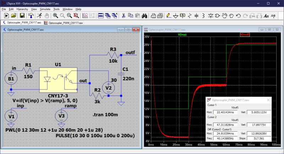Open the Control Panel hammer icon
The width and height of the screenshot is (284, 154).
[x=31, y=16]
